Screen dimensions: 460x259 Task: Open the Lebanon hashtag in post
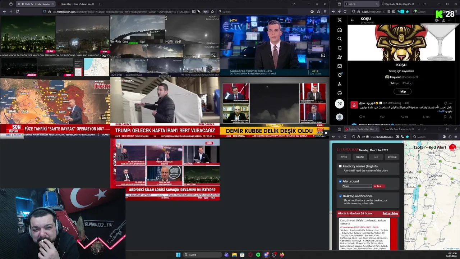pos(441,111)
